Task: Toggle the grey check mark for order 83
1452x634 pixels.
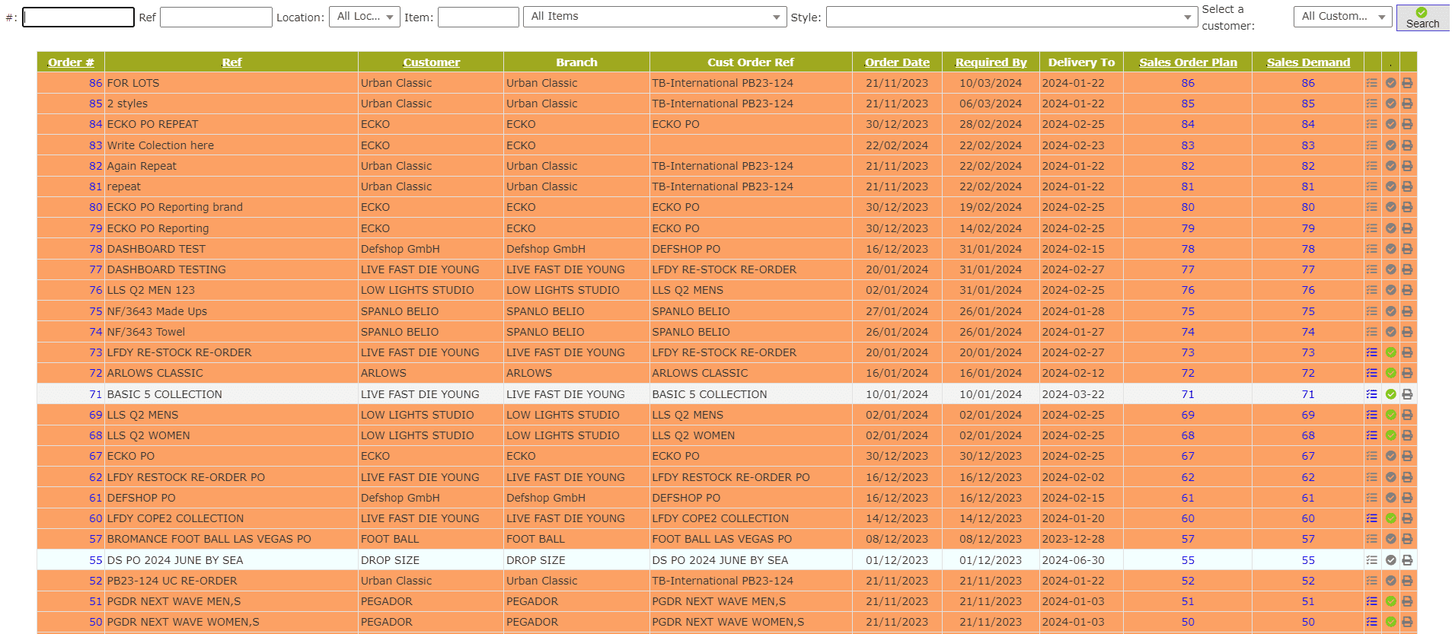Action: point(1390,145)
